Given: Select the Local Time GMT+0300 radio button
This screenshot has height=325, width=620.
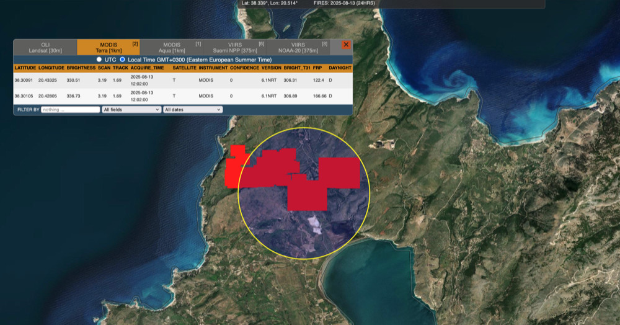Looking at the screenshot, I should coord(123,59).
